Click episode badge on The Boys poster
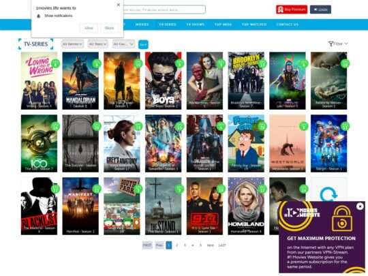Screen dimensions: 368x276 click(x=179, y=63)
